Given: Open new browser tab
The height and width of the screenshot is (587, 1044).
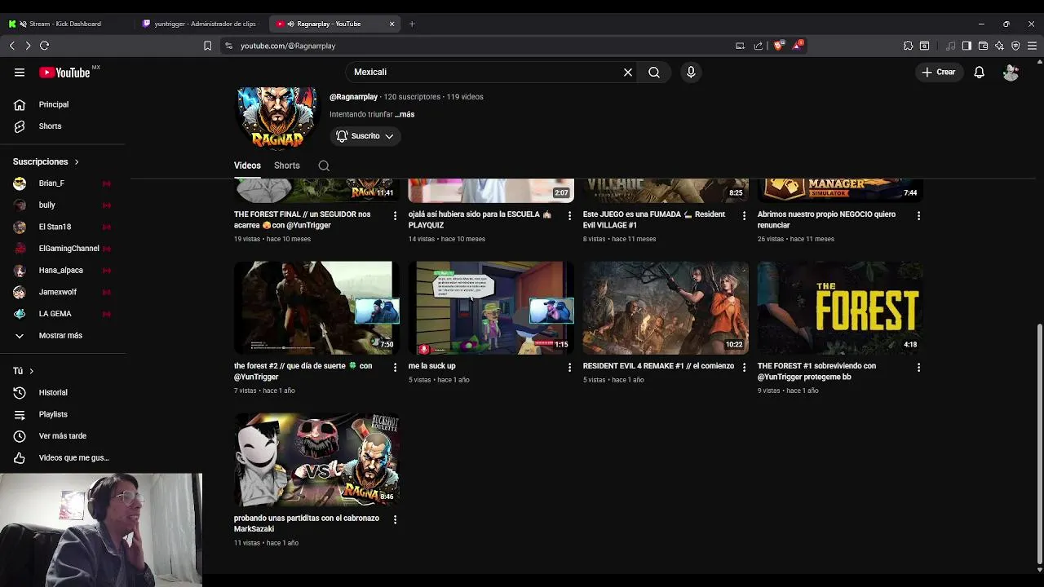Looking at the screenshot, I should [x=412, y=24].
